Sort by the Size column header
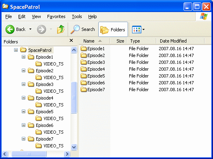The height and width of the screenshot is (159, 213). click(118, 41)
